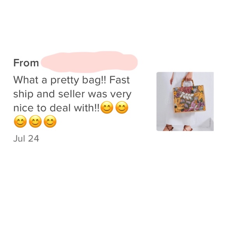Click the "Jul 24" review date

point(26,138)
